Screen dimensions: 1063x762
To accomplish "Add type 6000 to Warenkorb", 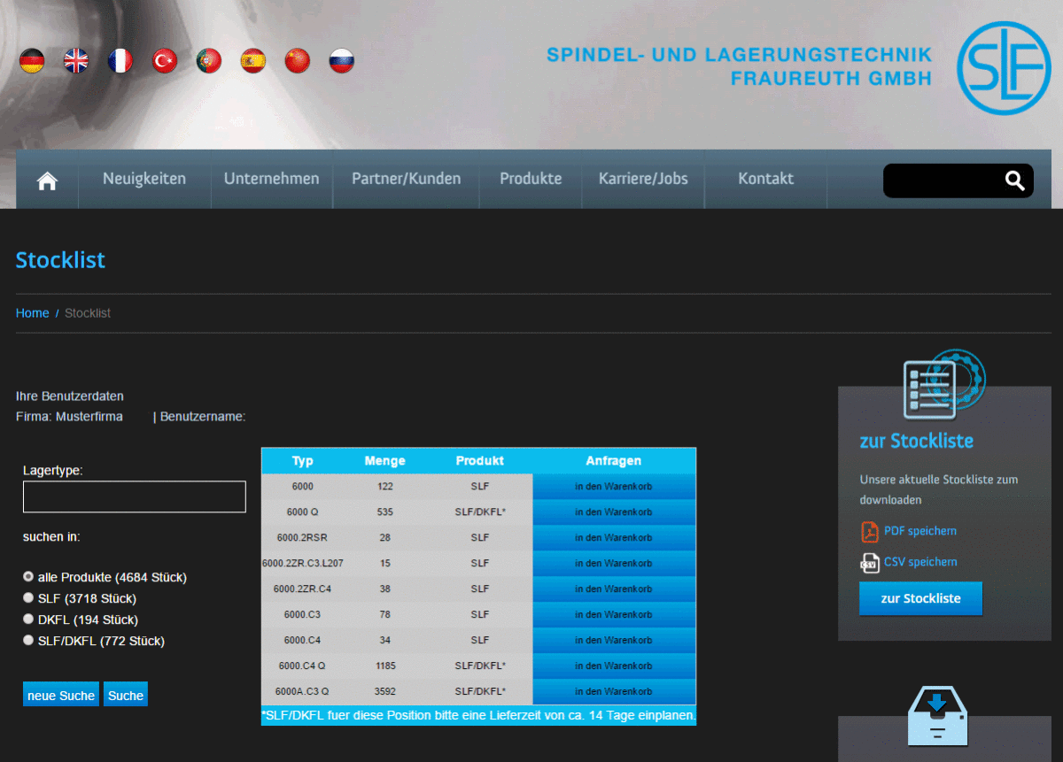I will [x=614, y=487].
